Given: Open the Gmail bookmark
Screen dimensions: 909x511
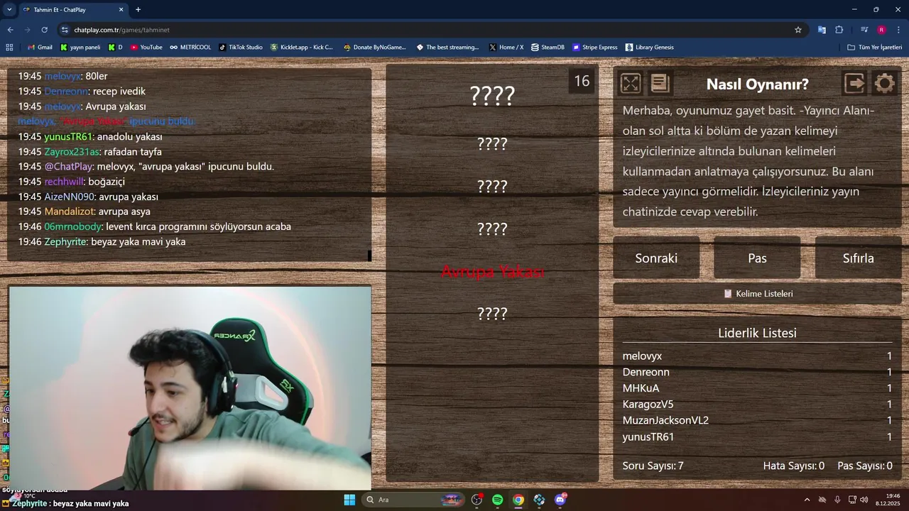Looking at the screenshot, I should [40, 48].
